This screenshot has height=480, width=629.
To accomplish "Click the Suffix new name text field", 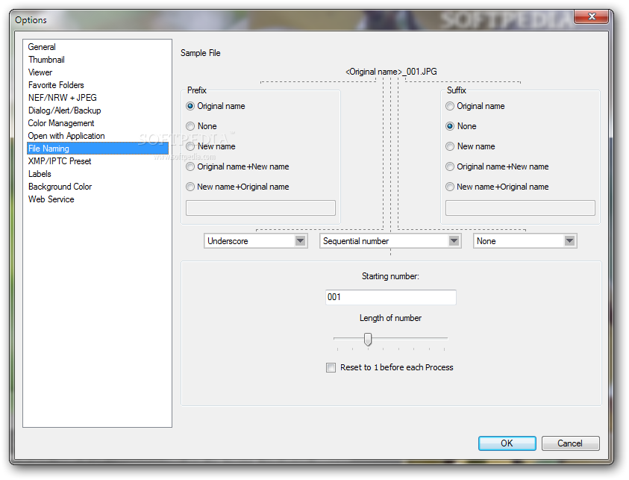I will click(520, 208).
